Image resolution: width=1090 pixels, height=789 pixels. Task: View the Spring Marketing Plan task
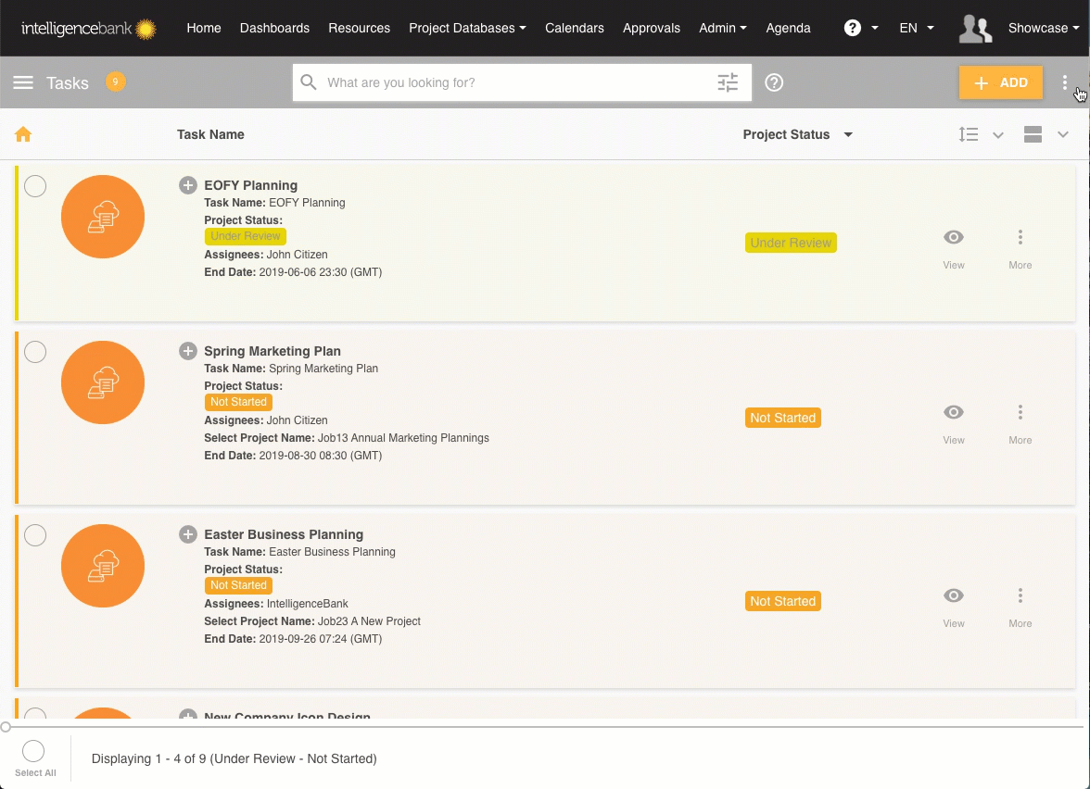(x=953, y=424)
